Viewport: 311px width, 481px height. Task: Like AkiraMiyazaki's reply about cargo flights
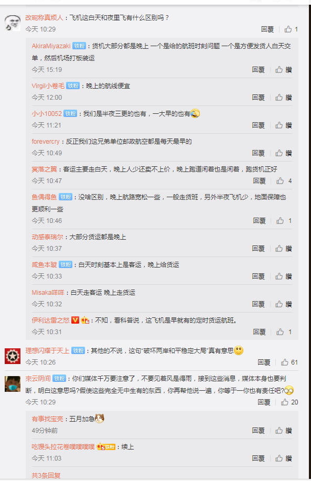[283, 70]
